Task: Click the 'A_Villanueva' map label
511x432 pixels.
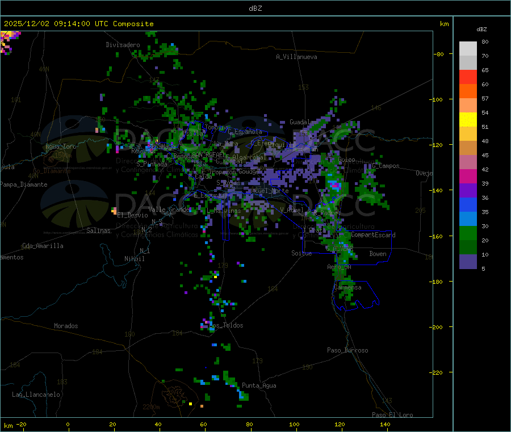Action: coord(296,57)
